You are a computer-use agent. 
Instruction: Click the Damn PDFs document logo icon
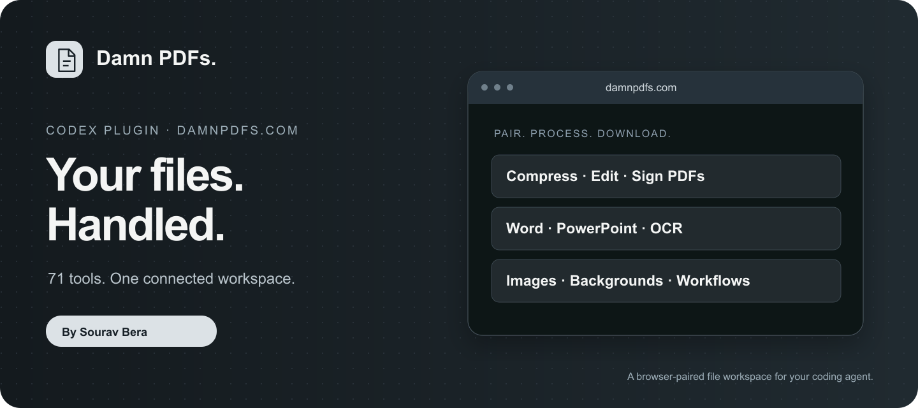point(64,59)
